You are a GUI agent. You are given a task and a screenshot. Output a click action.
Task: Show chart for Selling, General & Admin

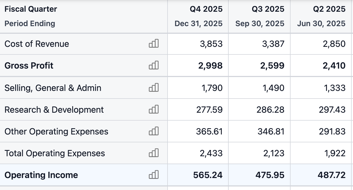[154, 88]
